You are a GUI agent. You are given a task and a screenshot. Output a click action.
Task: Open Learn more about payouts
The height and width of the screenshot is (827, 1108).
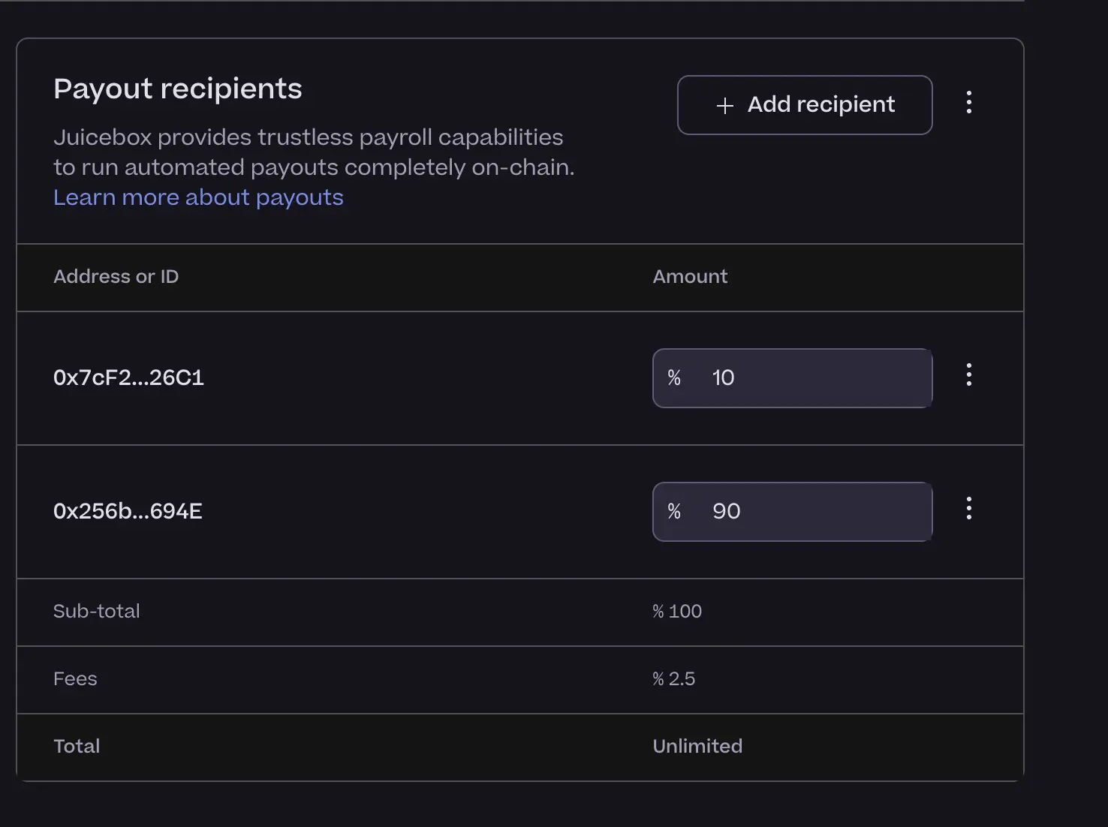[x=197, y=197]
